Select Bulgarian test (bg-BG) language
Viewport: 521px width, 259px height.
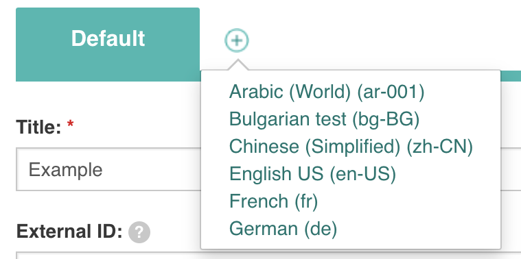click(324, 119)
